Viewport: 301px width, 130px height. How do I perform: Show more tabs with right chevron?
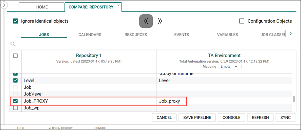(x=290, y=34)
